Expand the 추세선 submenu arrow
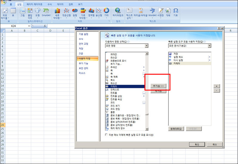 [x=144, y=67]
